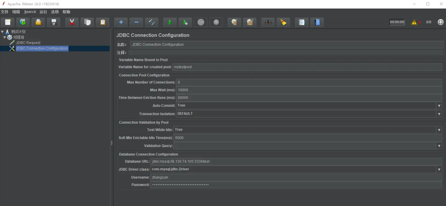
Task: Click the Max Wait (ms) field
Action: click(309, 90)
